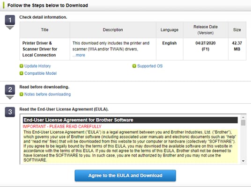
Task: Open the Compatible Model link
Action: (x=40, y=73)
